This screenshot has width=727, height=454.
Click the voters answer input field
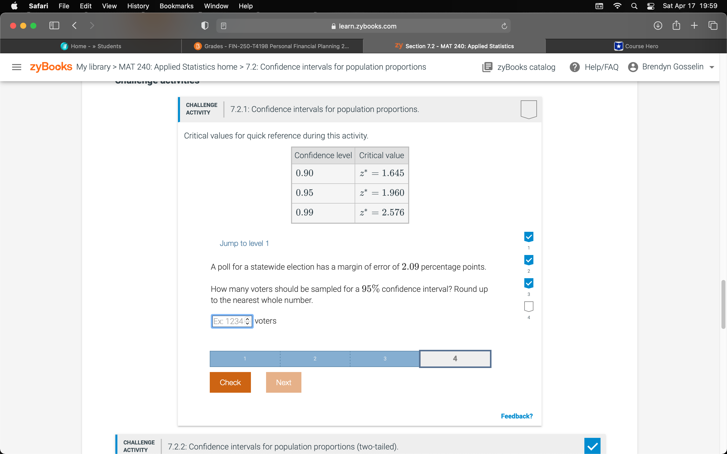coord(228,321)
